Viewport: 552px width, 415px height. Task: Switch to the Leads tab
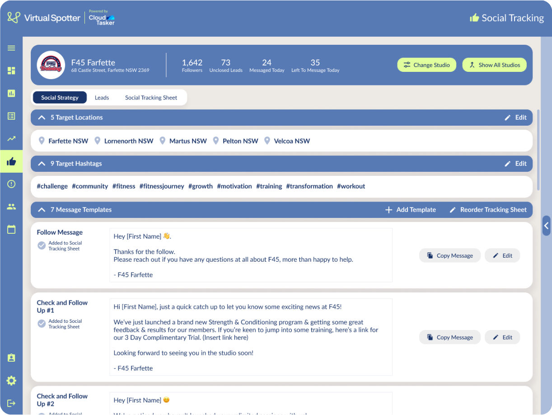pos(102,98)
